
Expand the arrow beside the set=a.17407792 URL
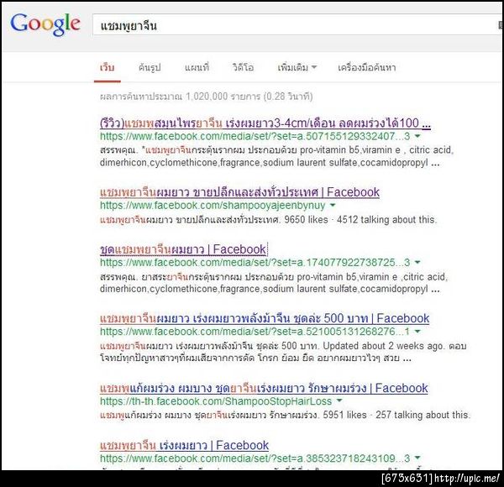point(417,263)
